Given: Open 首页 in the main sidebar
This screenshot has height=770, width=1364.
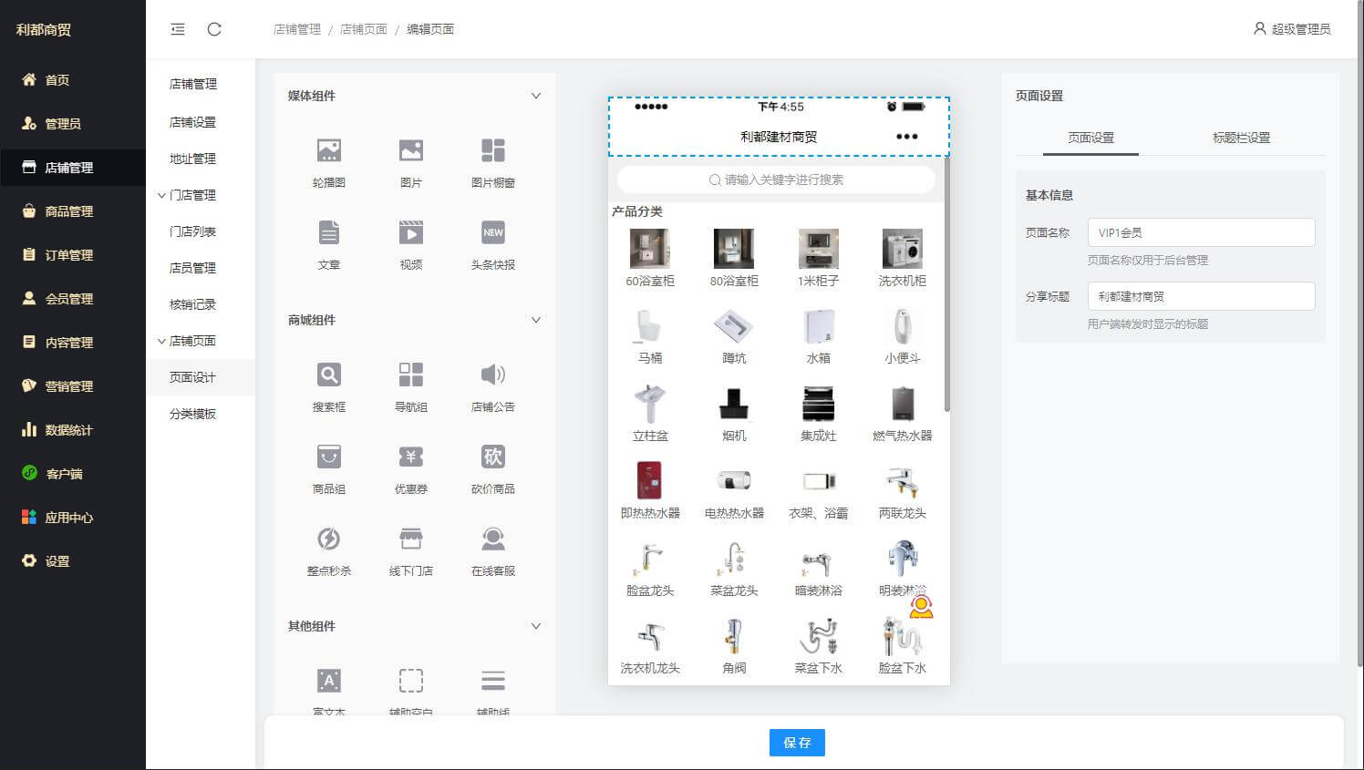Looking at the screenshot, I should [73, 80].
